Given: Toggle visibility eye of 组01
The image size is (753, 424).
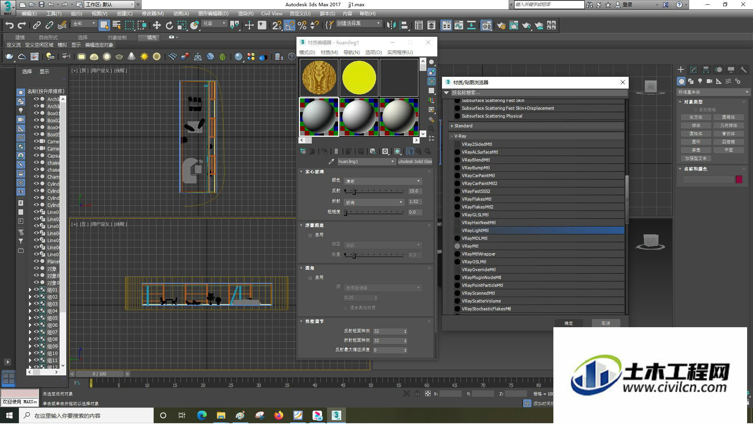Looking at the screenshot, I should tap(36, 290).
